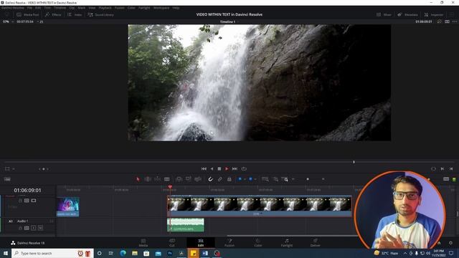Activate the Dynamic Trim Mode tool
This screenshot has height=258, width=459.
pyautogui.click(x=157, y=179)
